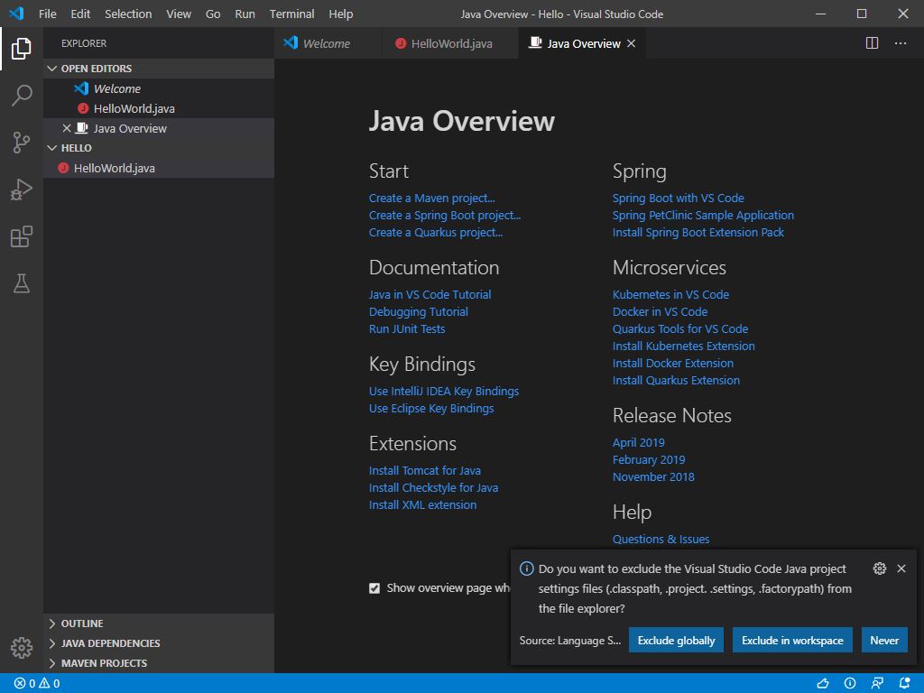Click the info circle status bar icon
924x693 pixels.
click(850, 684)
